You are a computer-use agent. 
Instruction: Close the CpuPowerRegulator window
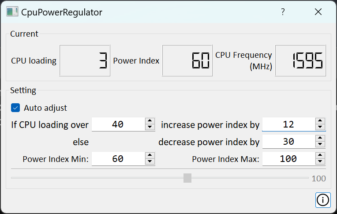pyautogui.click(x=318, y=12)
